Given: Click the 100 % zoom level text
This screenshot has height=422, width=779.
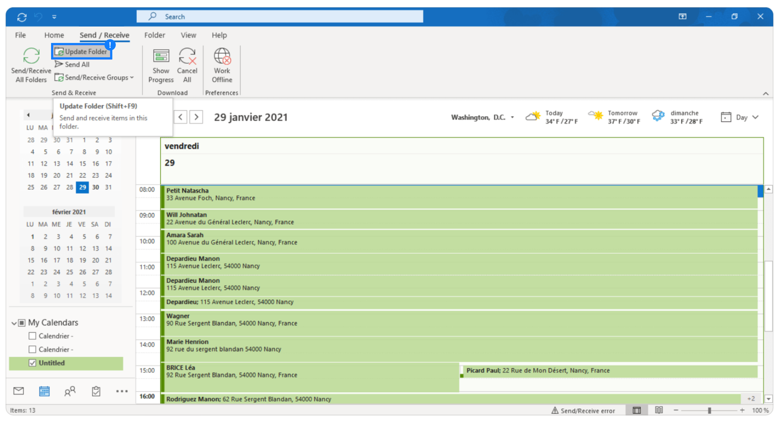Looking at the screenshot, I should [x=760, y=410].
